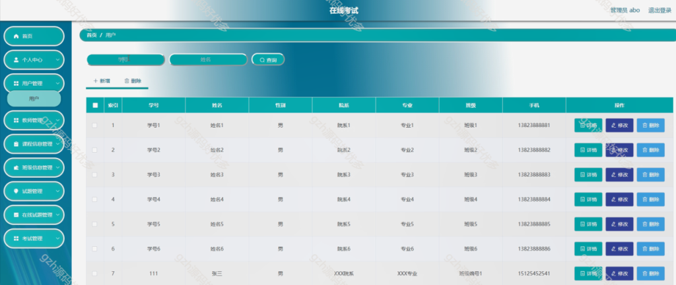Viewport: 676px width, 285px height.
Task: Click 退出登录 link at top right
Action: [x=659, y=11]
